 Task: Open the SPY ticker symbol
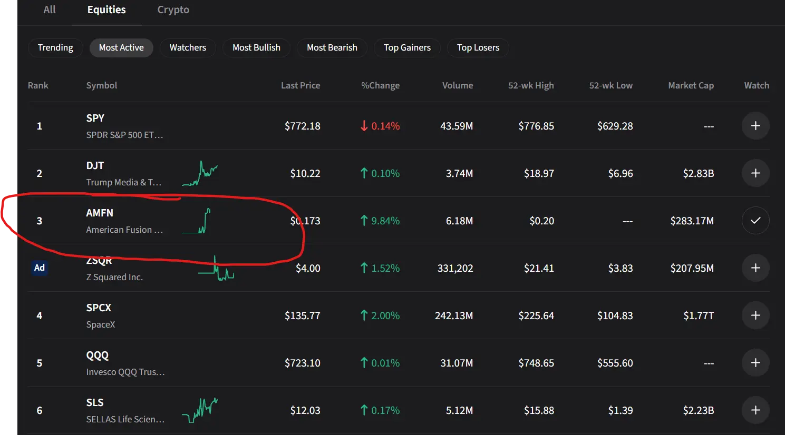click(x=95, y=118)
